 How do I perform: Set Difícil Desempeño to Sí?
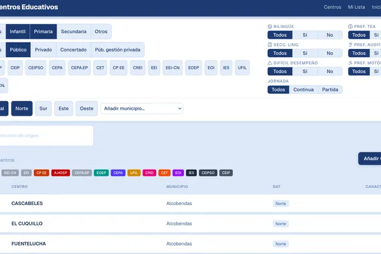(x=305, y=72)
